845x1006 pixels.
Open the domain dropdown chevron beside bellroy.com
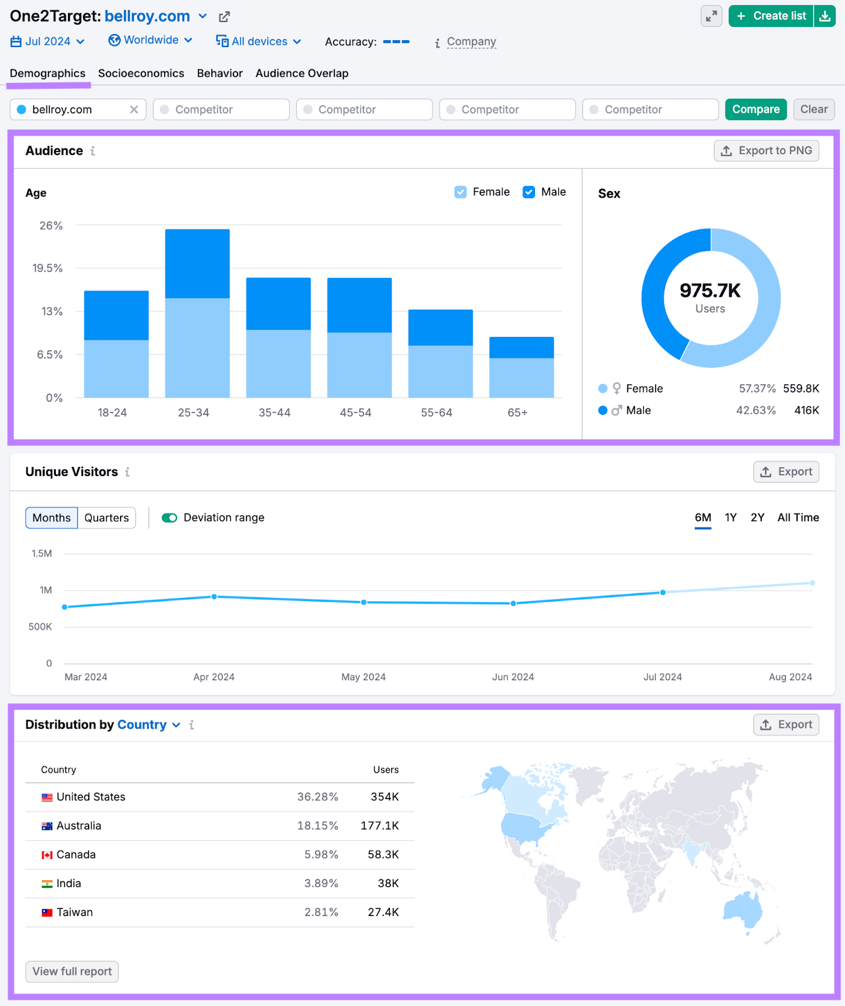click(x=202, y=16)
